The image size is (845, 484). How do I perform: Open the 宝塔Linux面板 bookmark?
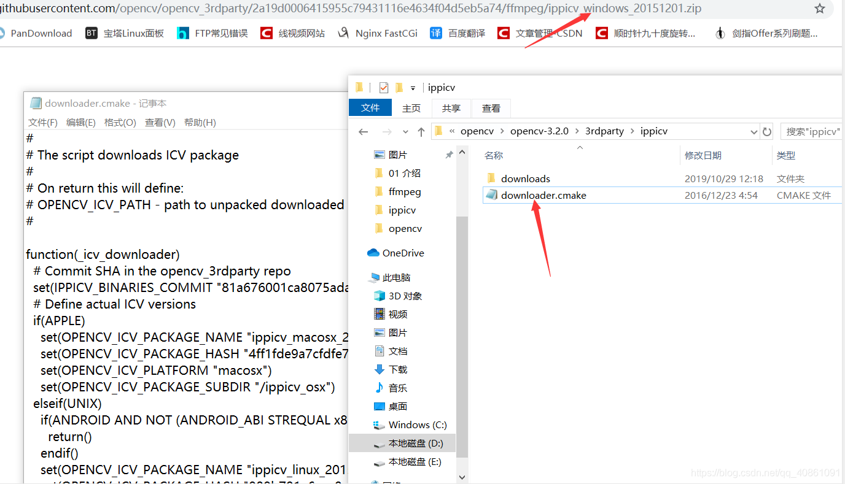coord(125,33)
